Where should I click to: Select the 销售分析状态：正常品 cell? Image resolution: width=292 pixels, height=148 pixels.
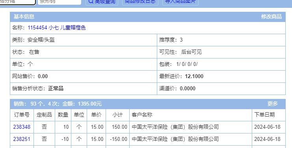click(84, 89)
